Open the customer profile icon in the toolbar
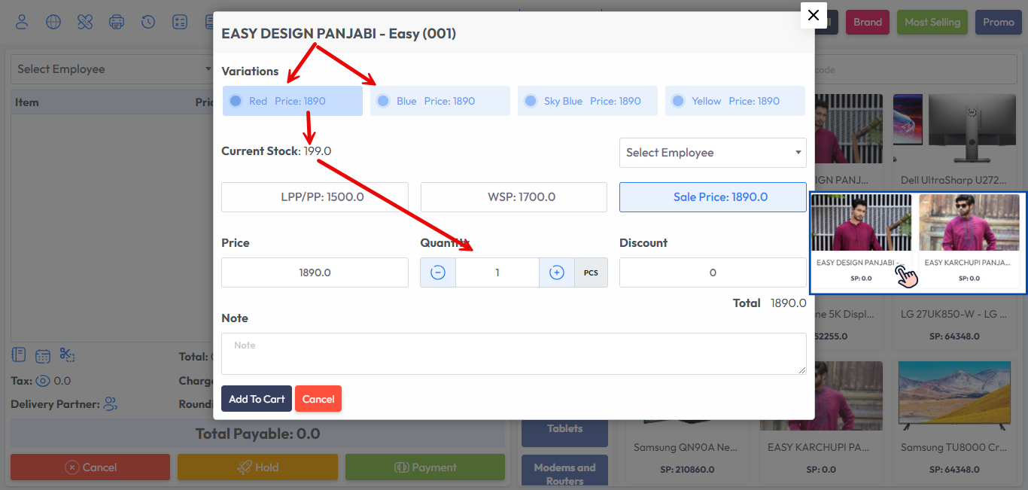This screenshot has width=1028, height=490. [x=22, y=22]
